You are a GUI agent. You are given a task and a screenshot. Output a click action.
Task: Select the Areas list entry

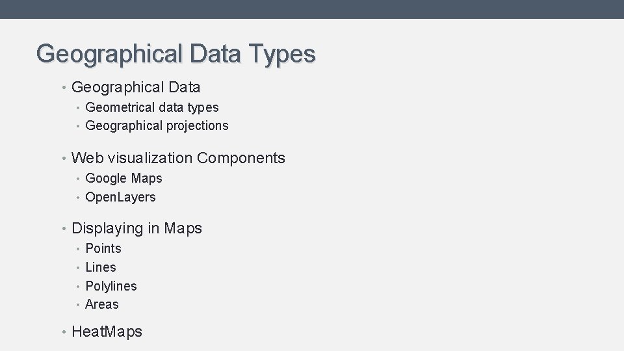coord(102,304)
